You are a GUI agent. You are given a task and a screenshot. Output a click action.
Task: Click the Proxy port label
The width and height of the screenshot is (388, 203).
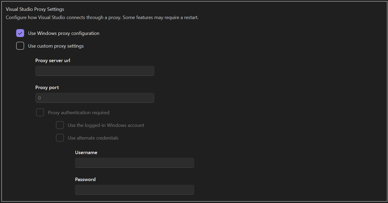(47, 87)
